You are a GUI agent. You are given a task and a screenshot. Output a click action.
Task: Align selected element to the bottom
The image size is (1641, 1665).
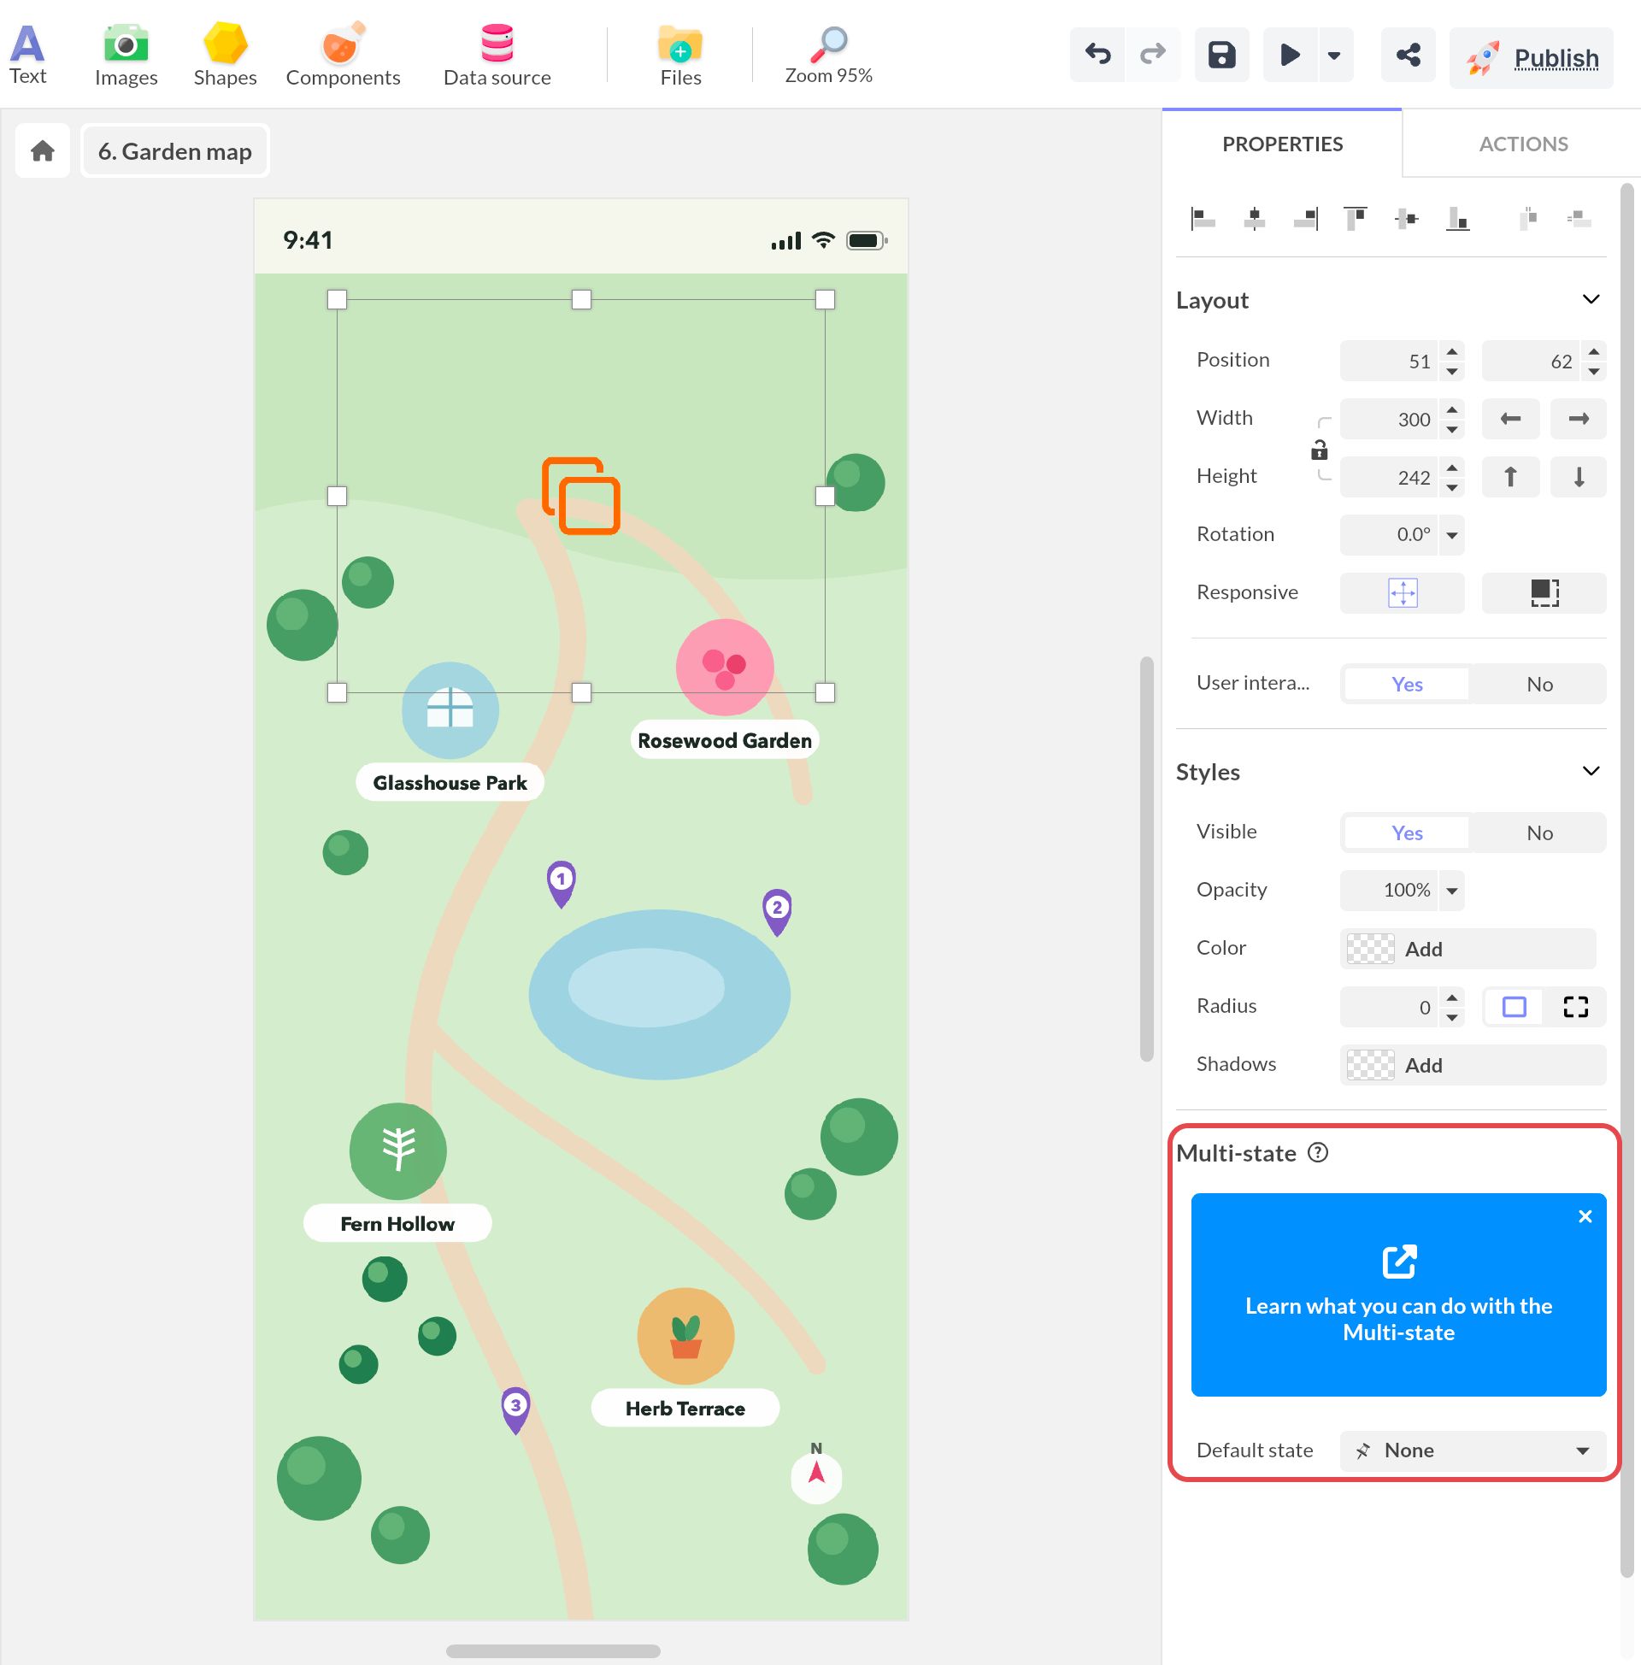1457,219
